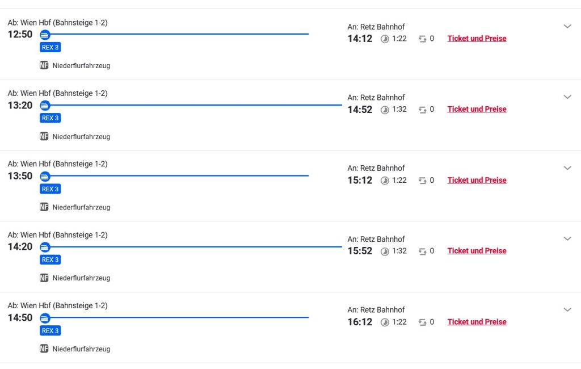Viewport: 581px width, 369px height.
Task: Click transfers icon for 15:52 arrival
Action: click(x=422, y=251)
